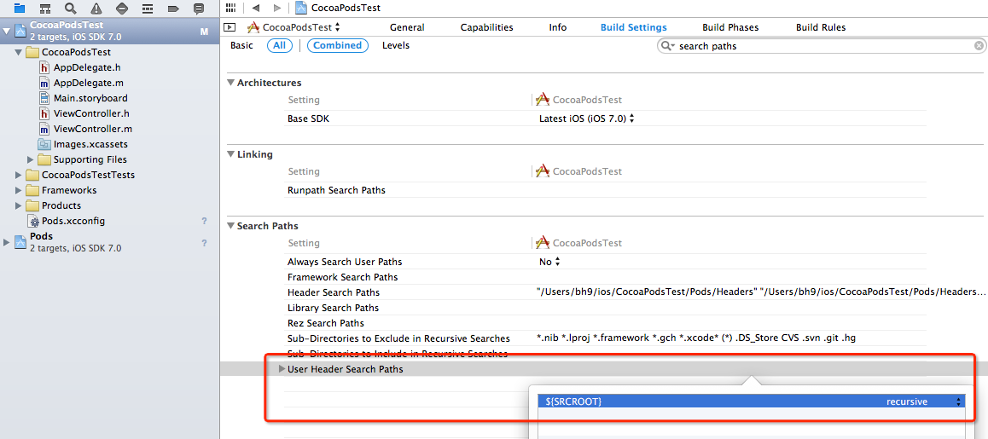Expand User Header Search Paths row
Image resolution: width=988 pixels, height=439 pixels.
click(x=282, y=369)
